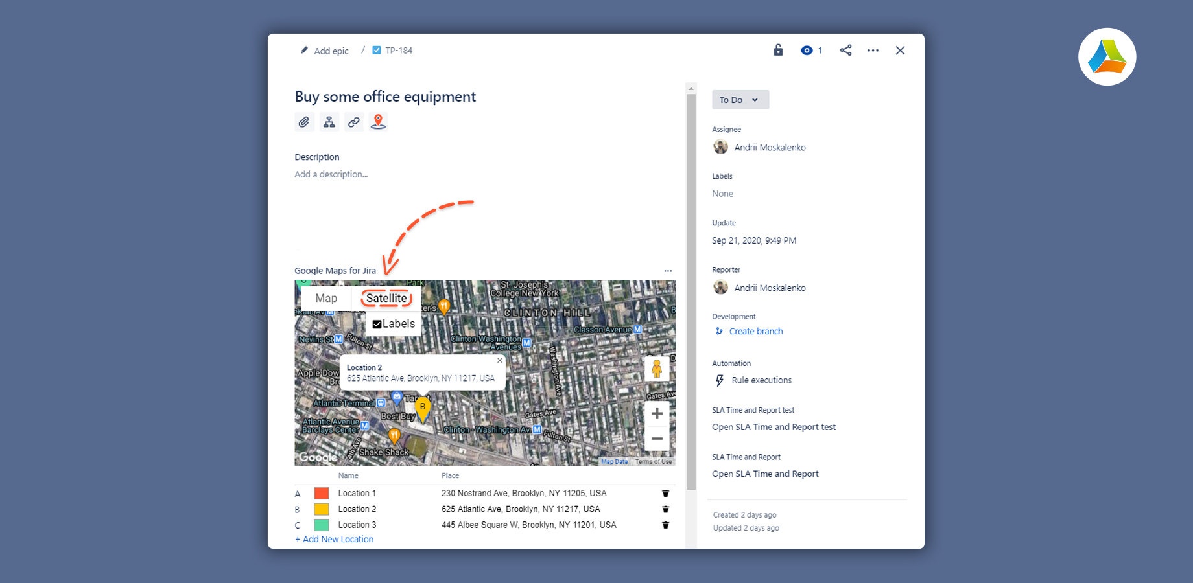Click the yellow Location 2 color swatch
Screen dimensions: 1193x583
(x=322, y=509)
